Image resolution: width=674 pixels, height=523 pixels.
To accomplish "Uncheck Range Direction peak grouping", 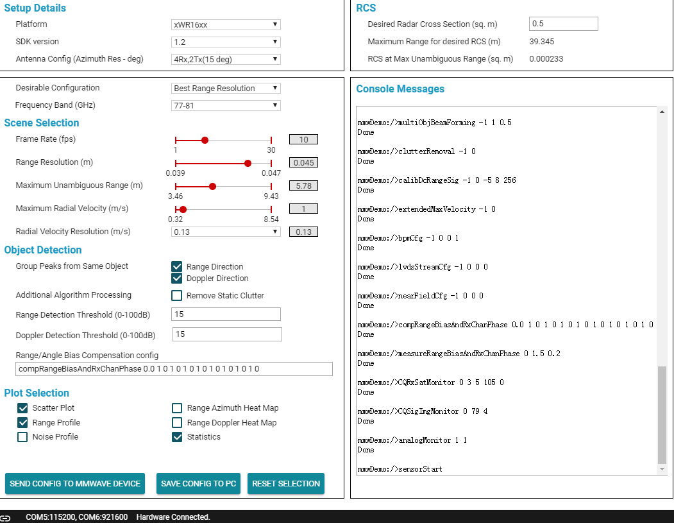I will 176,267.
